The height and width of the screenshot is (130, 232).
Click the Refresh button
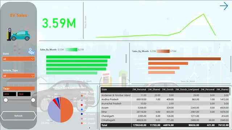pos(18,116)
